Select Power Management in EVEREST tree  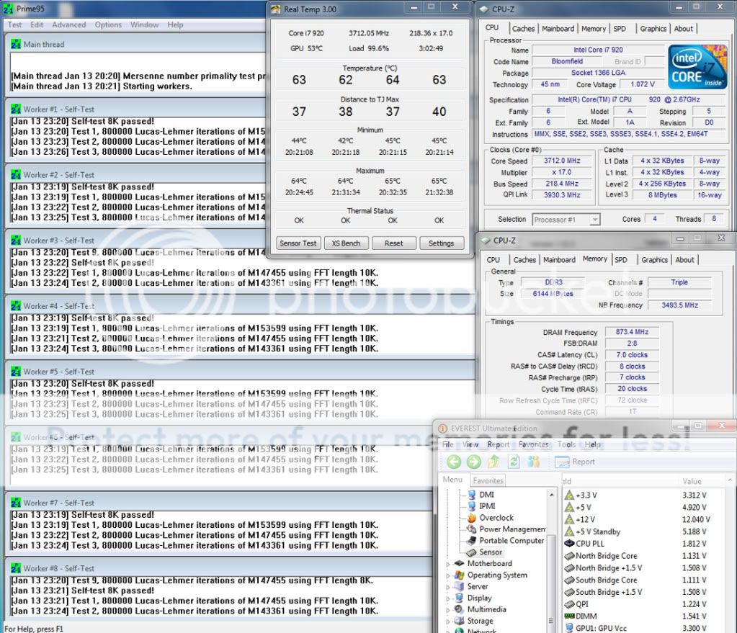[512, 529]
